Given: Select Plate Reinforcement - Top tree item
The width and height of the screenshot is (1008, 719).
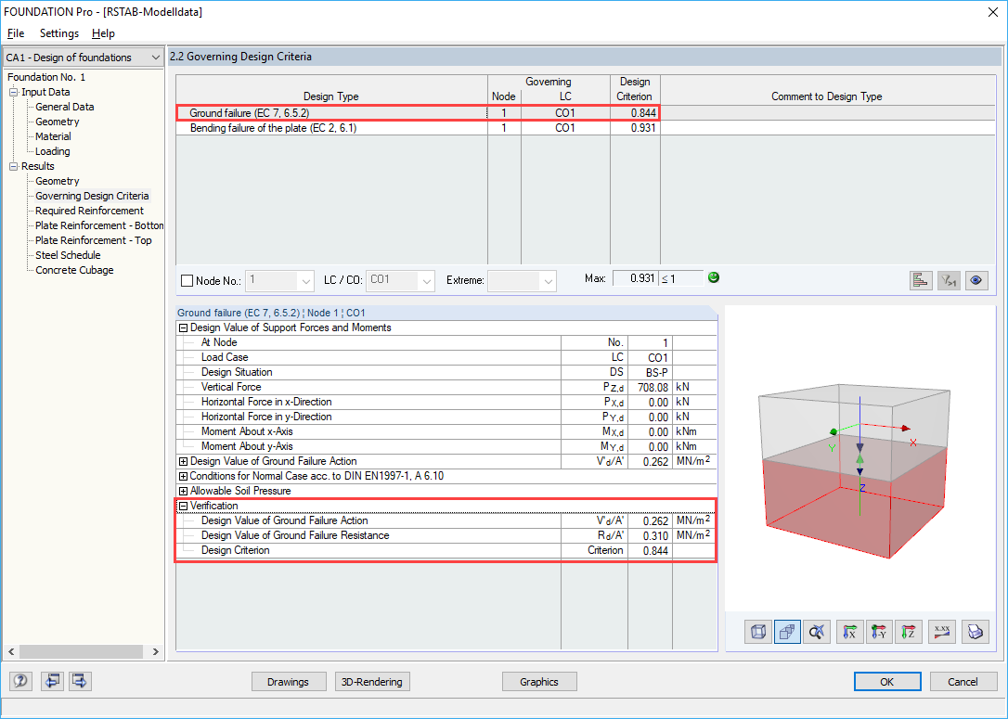Looking at the screenshot, I should (93, 240).
